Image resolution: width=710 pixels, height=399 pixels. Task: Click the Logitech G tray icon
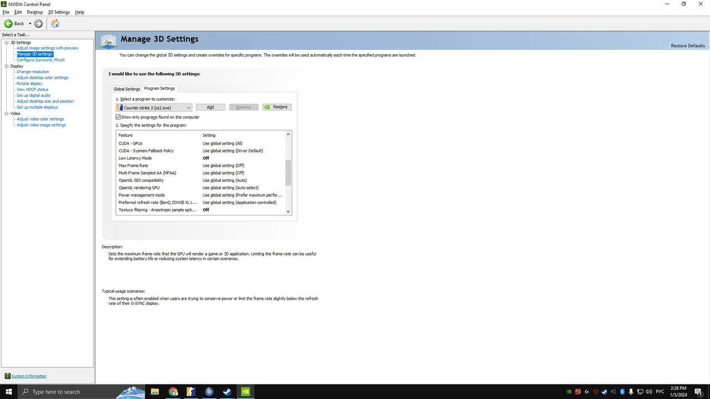587,392
